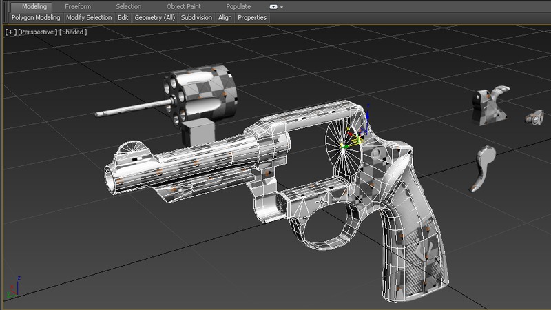Click the Align panel button

click(225, 17)
